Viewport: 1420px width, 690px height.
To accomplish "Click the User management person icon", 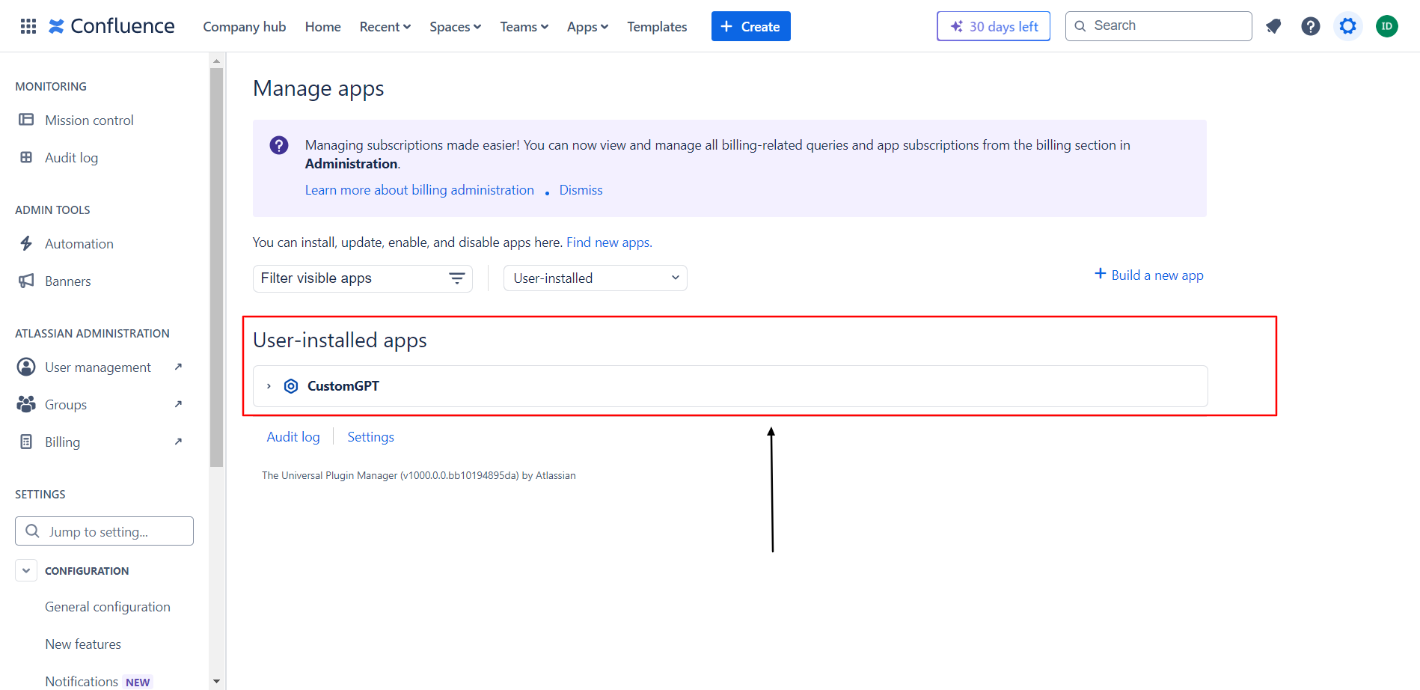I will [26, 367].
